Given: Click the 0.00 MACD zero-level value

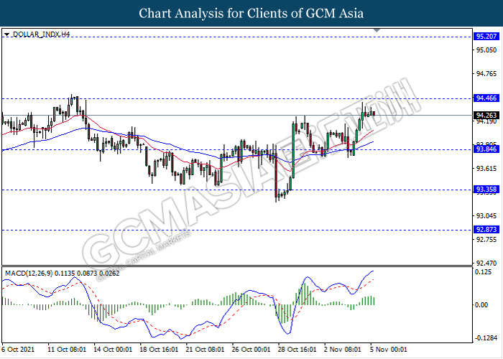Looking at the screenshot, I should (481, 305).
